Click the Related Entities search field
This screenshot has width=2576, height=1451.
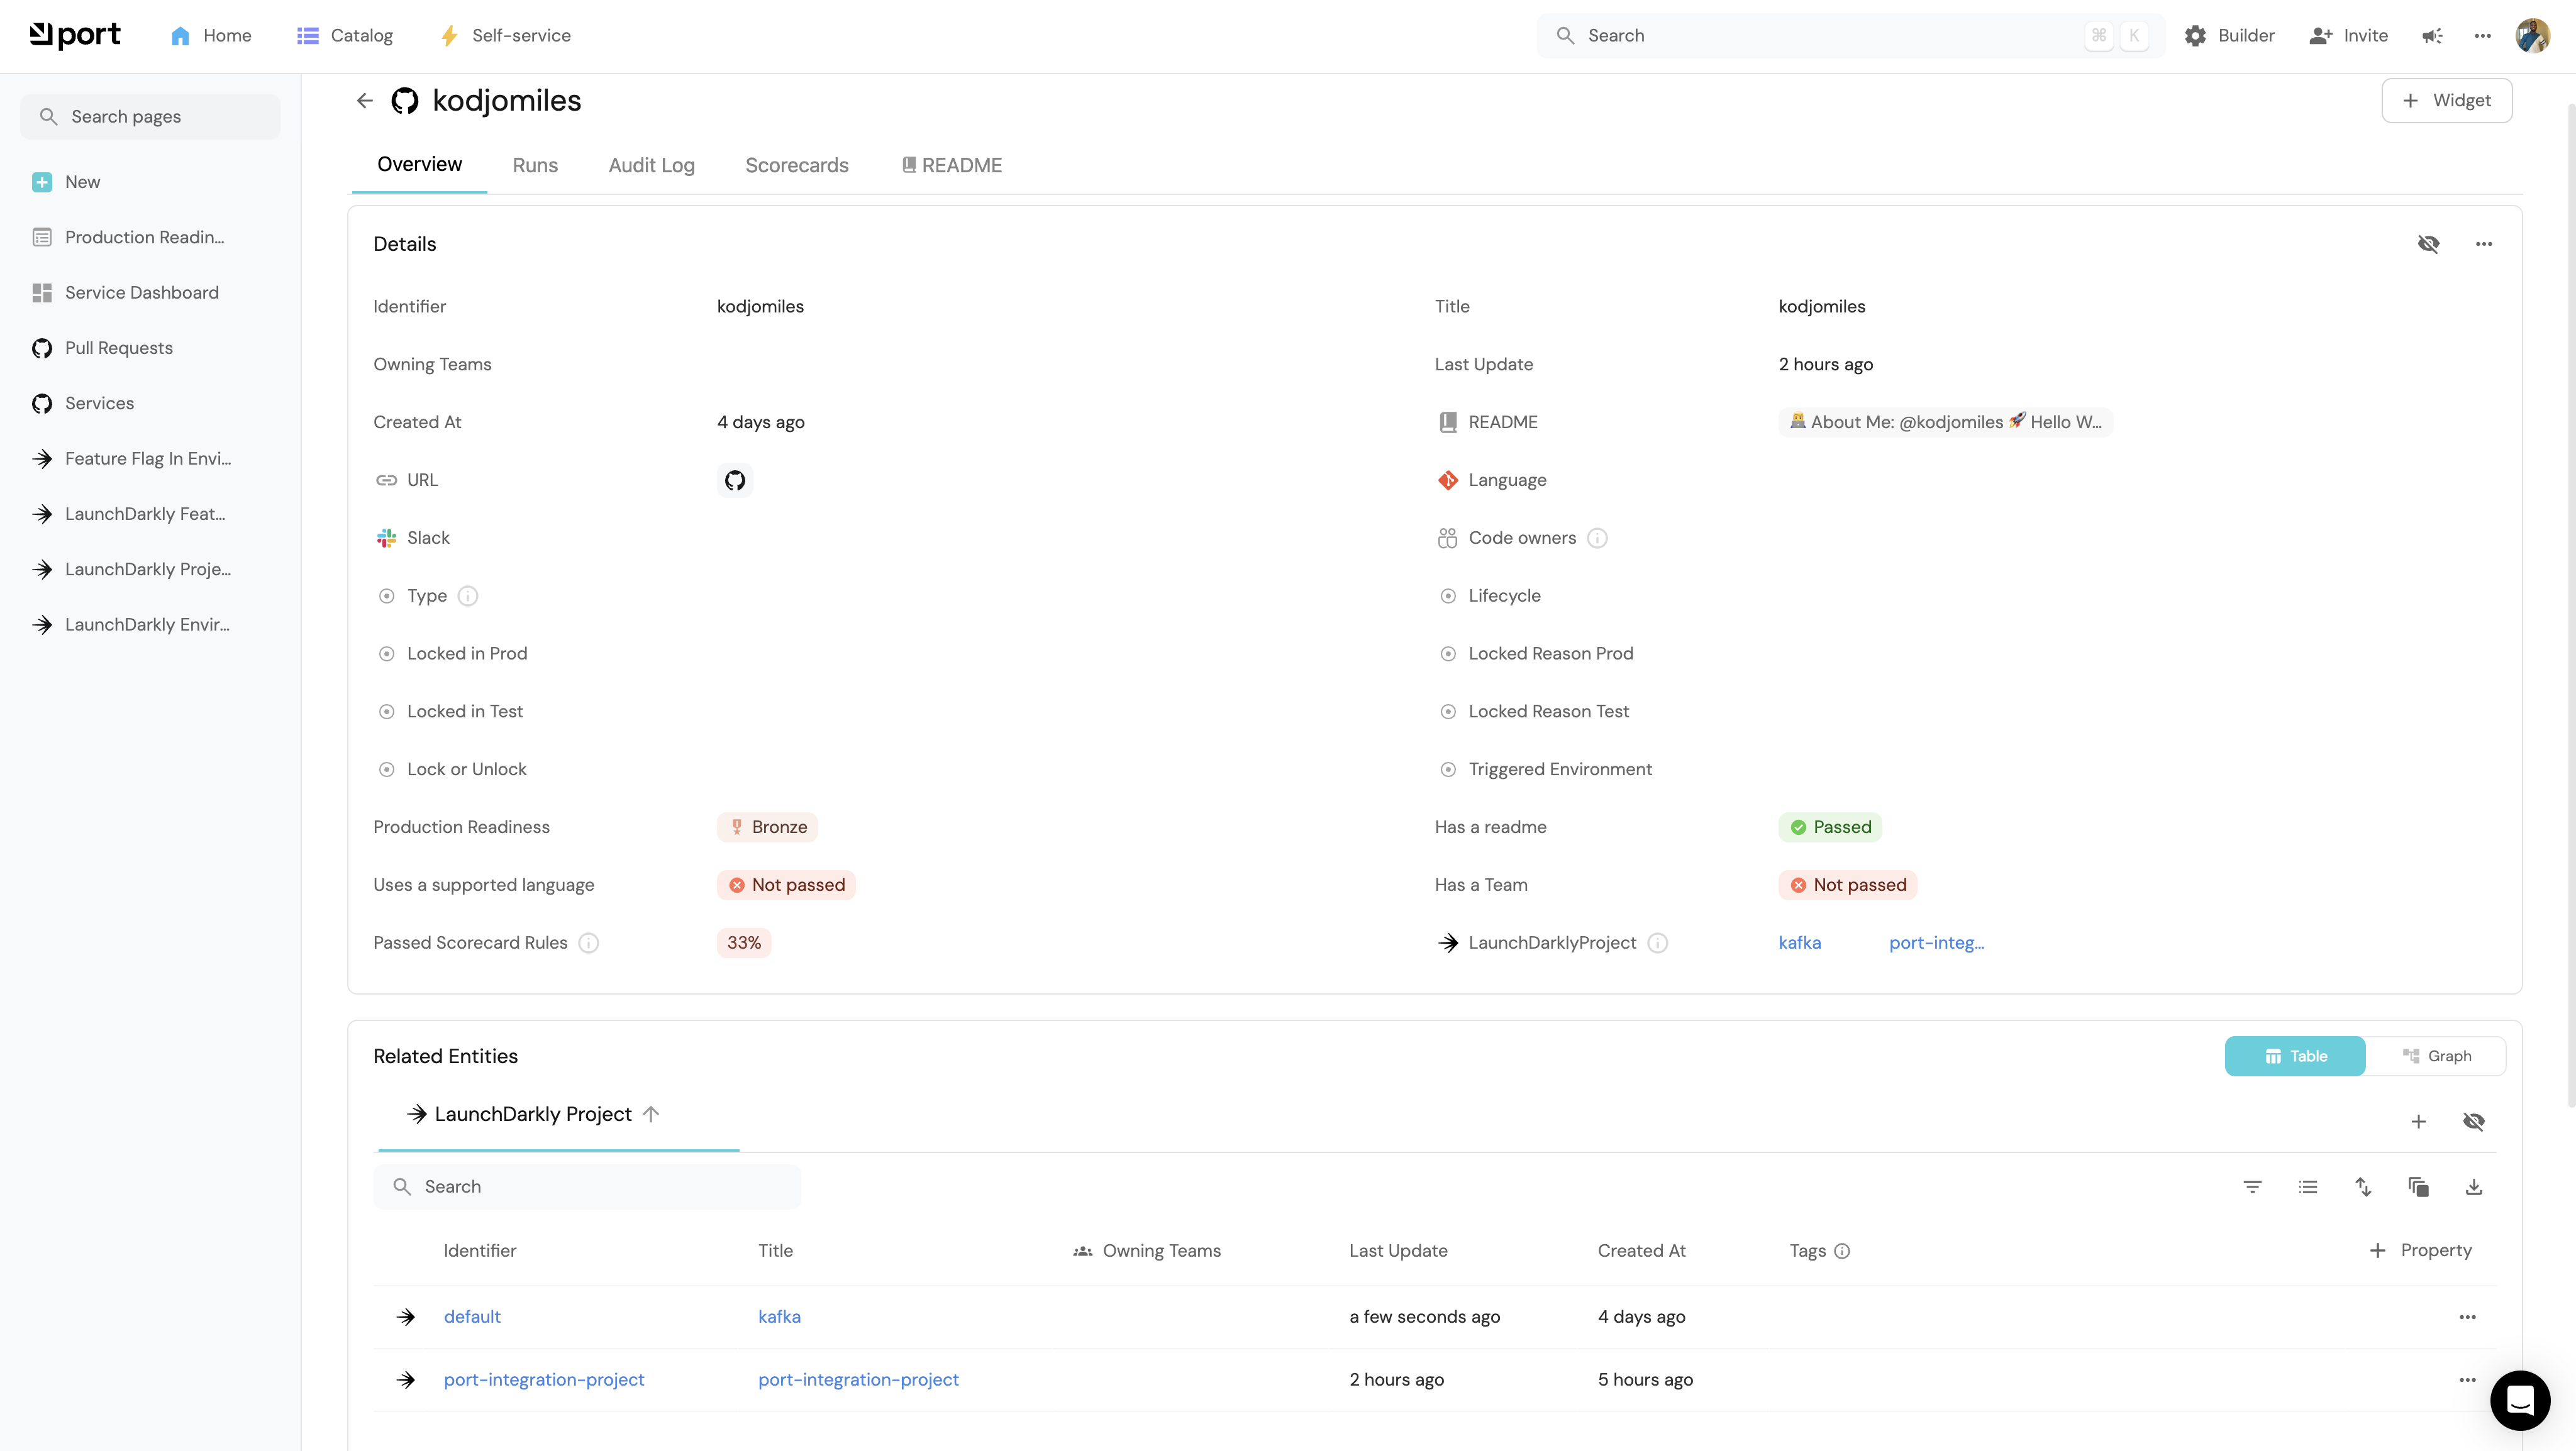pos(587,1187)
